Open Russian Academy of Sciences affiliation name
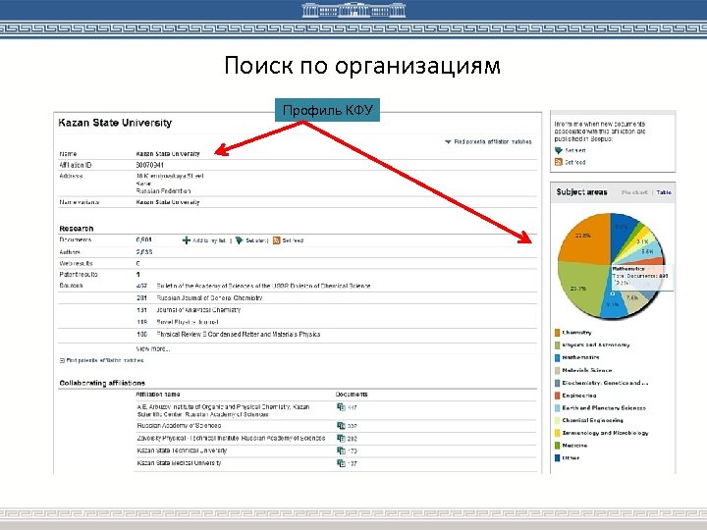 179,425
